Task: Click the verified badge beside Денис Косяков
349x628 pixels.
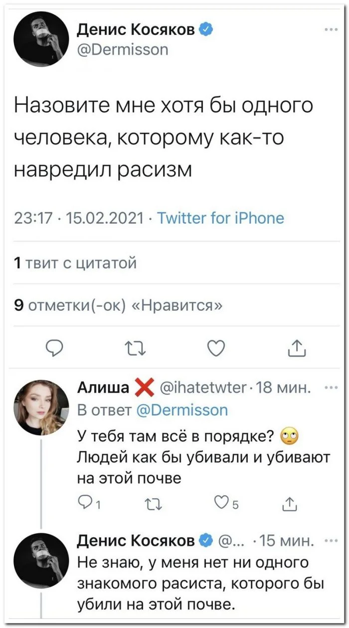Action: click(x=207, y=30)
